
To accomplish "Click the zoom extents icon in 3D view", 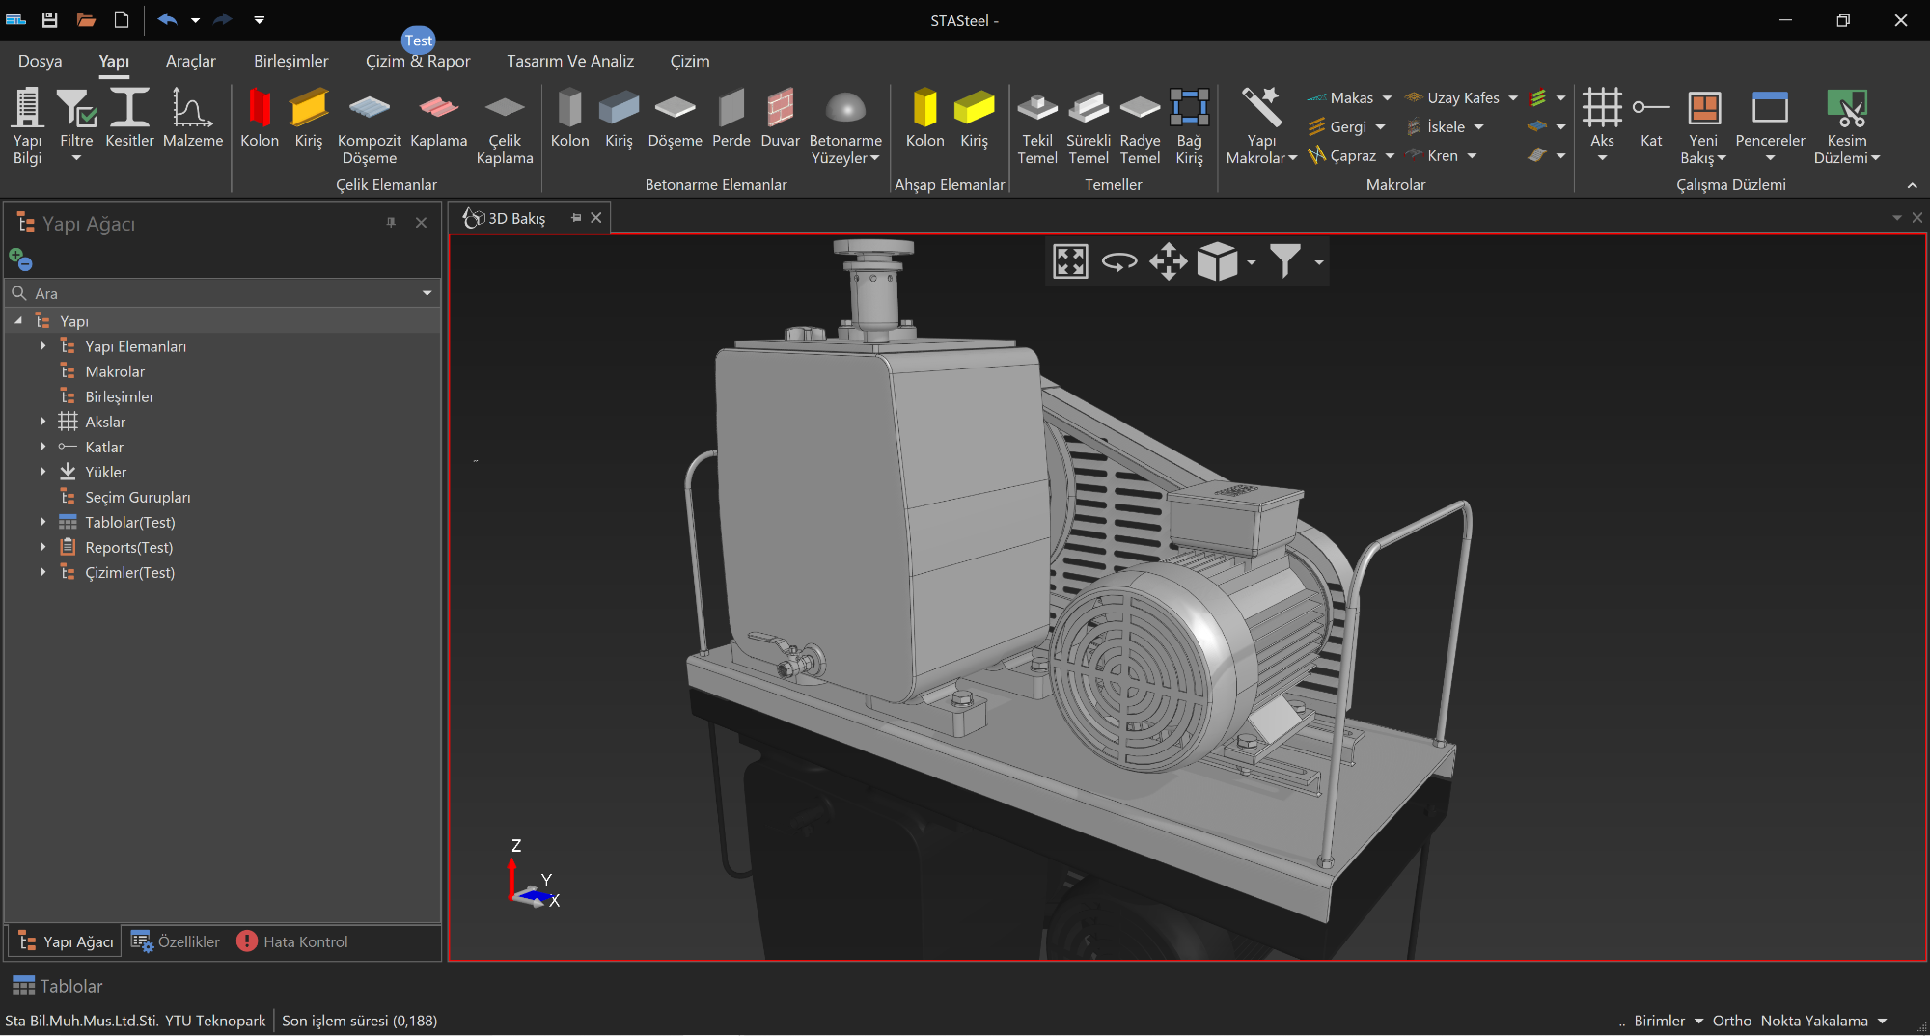I will 1070,261.
